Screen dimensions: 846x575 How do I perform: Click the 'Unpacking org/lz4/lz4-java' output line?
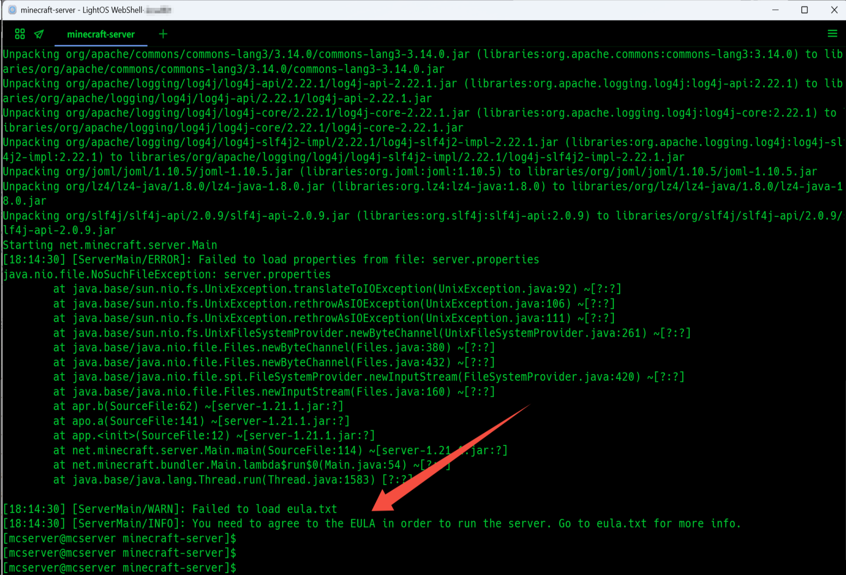point(423,194)
